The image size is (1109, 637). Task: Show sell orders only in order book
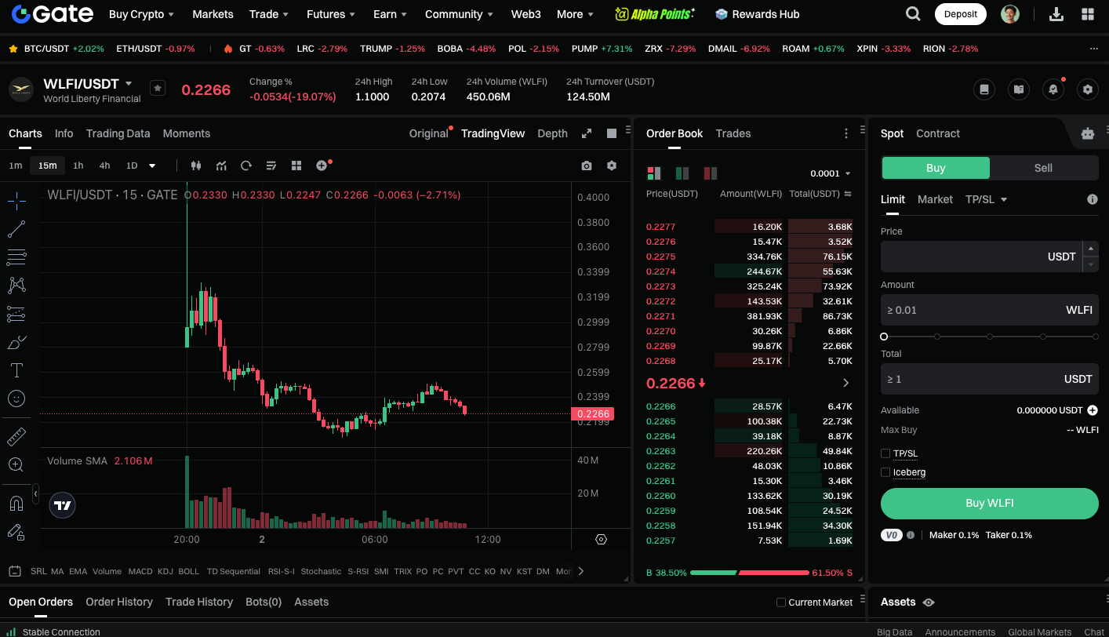[711, 173]
